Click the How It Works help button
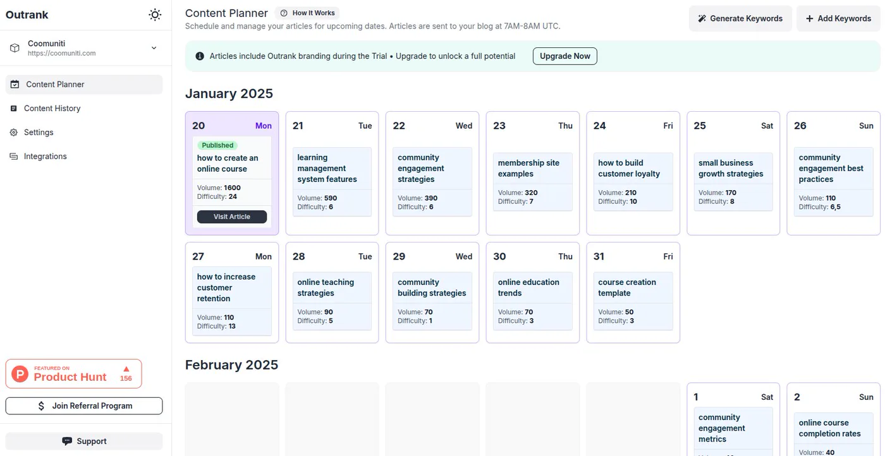The image size is (885, 456). click(308, 13)
